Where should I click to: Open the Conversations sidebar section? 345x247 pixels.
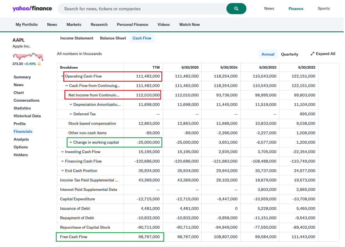26,100
